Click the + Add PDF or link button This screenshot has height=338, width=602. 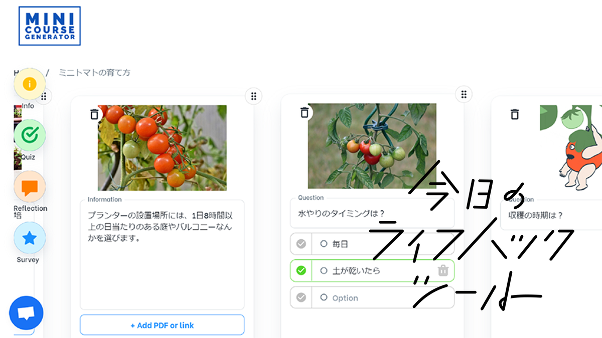point(162,325)
